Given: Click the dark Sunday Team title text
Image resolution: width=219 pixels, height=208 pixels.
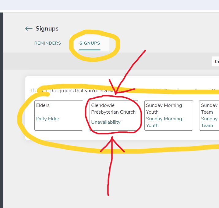Looking at the screenshot, I should 209,108.
